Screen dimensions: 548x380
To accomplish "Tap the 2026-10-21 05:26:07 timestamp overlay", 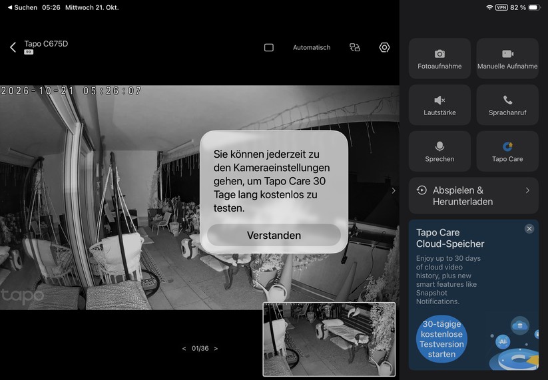I will pyautogui.click(x=71, y=91).
